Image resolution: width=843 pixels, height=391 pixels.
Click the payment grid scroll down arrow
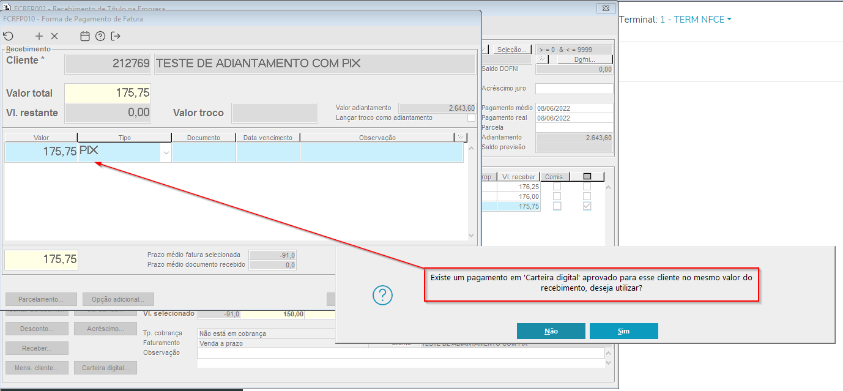pos(471,236)
